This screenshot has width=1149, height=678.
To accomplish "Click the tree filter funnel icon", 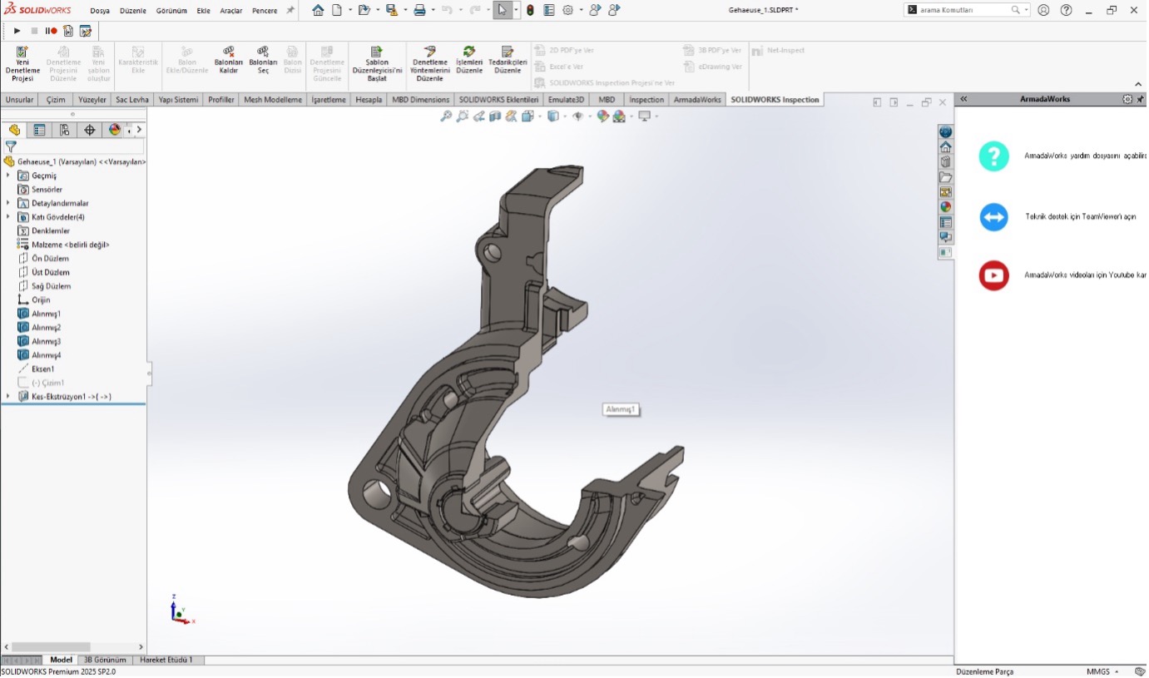I will click(x=11, y=146).
